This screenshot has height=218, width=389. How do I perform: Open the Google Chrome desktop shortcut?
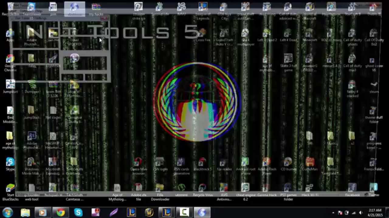[10, 63]
